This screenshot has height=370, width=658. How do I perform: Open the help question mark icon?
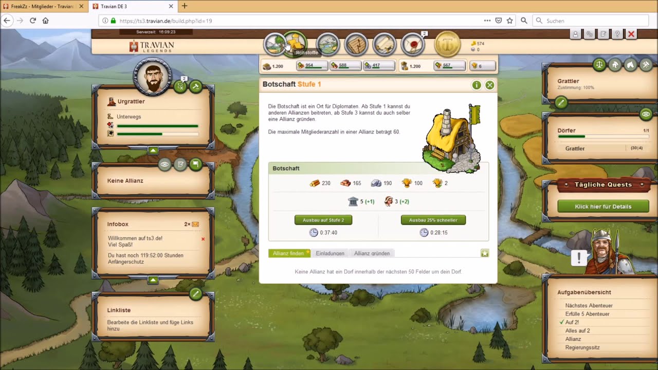coord(617,34)
